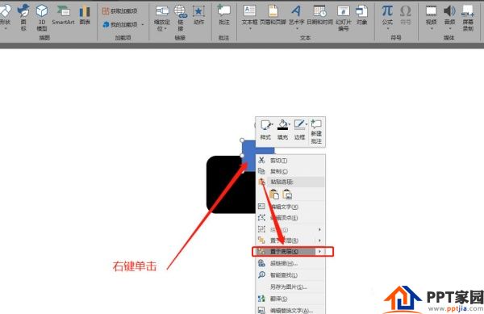Image resolution: width=484 pixels, height=314 pixels.
Task: Open the Video (视频) dropdown
Action: [432, 16]
